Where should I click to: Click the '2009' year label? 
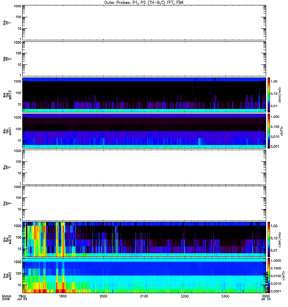(5, 299)
